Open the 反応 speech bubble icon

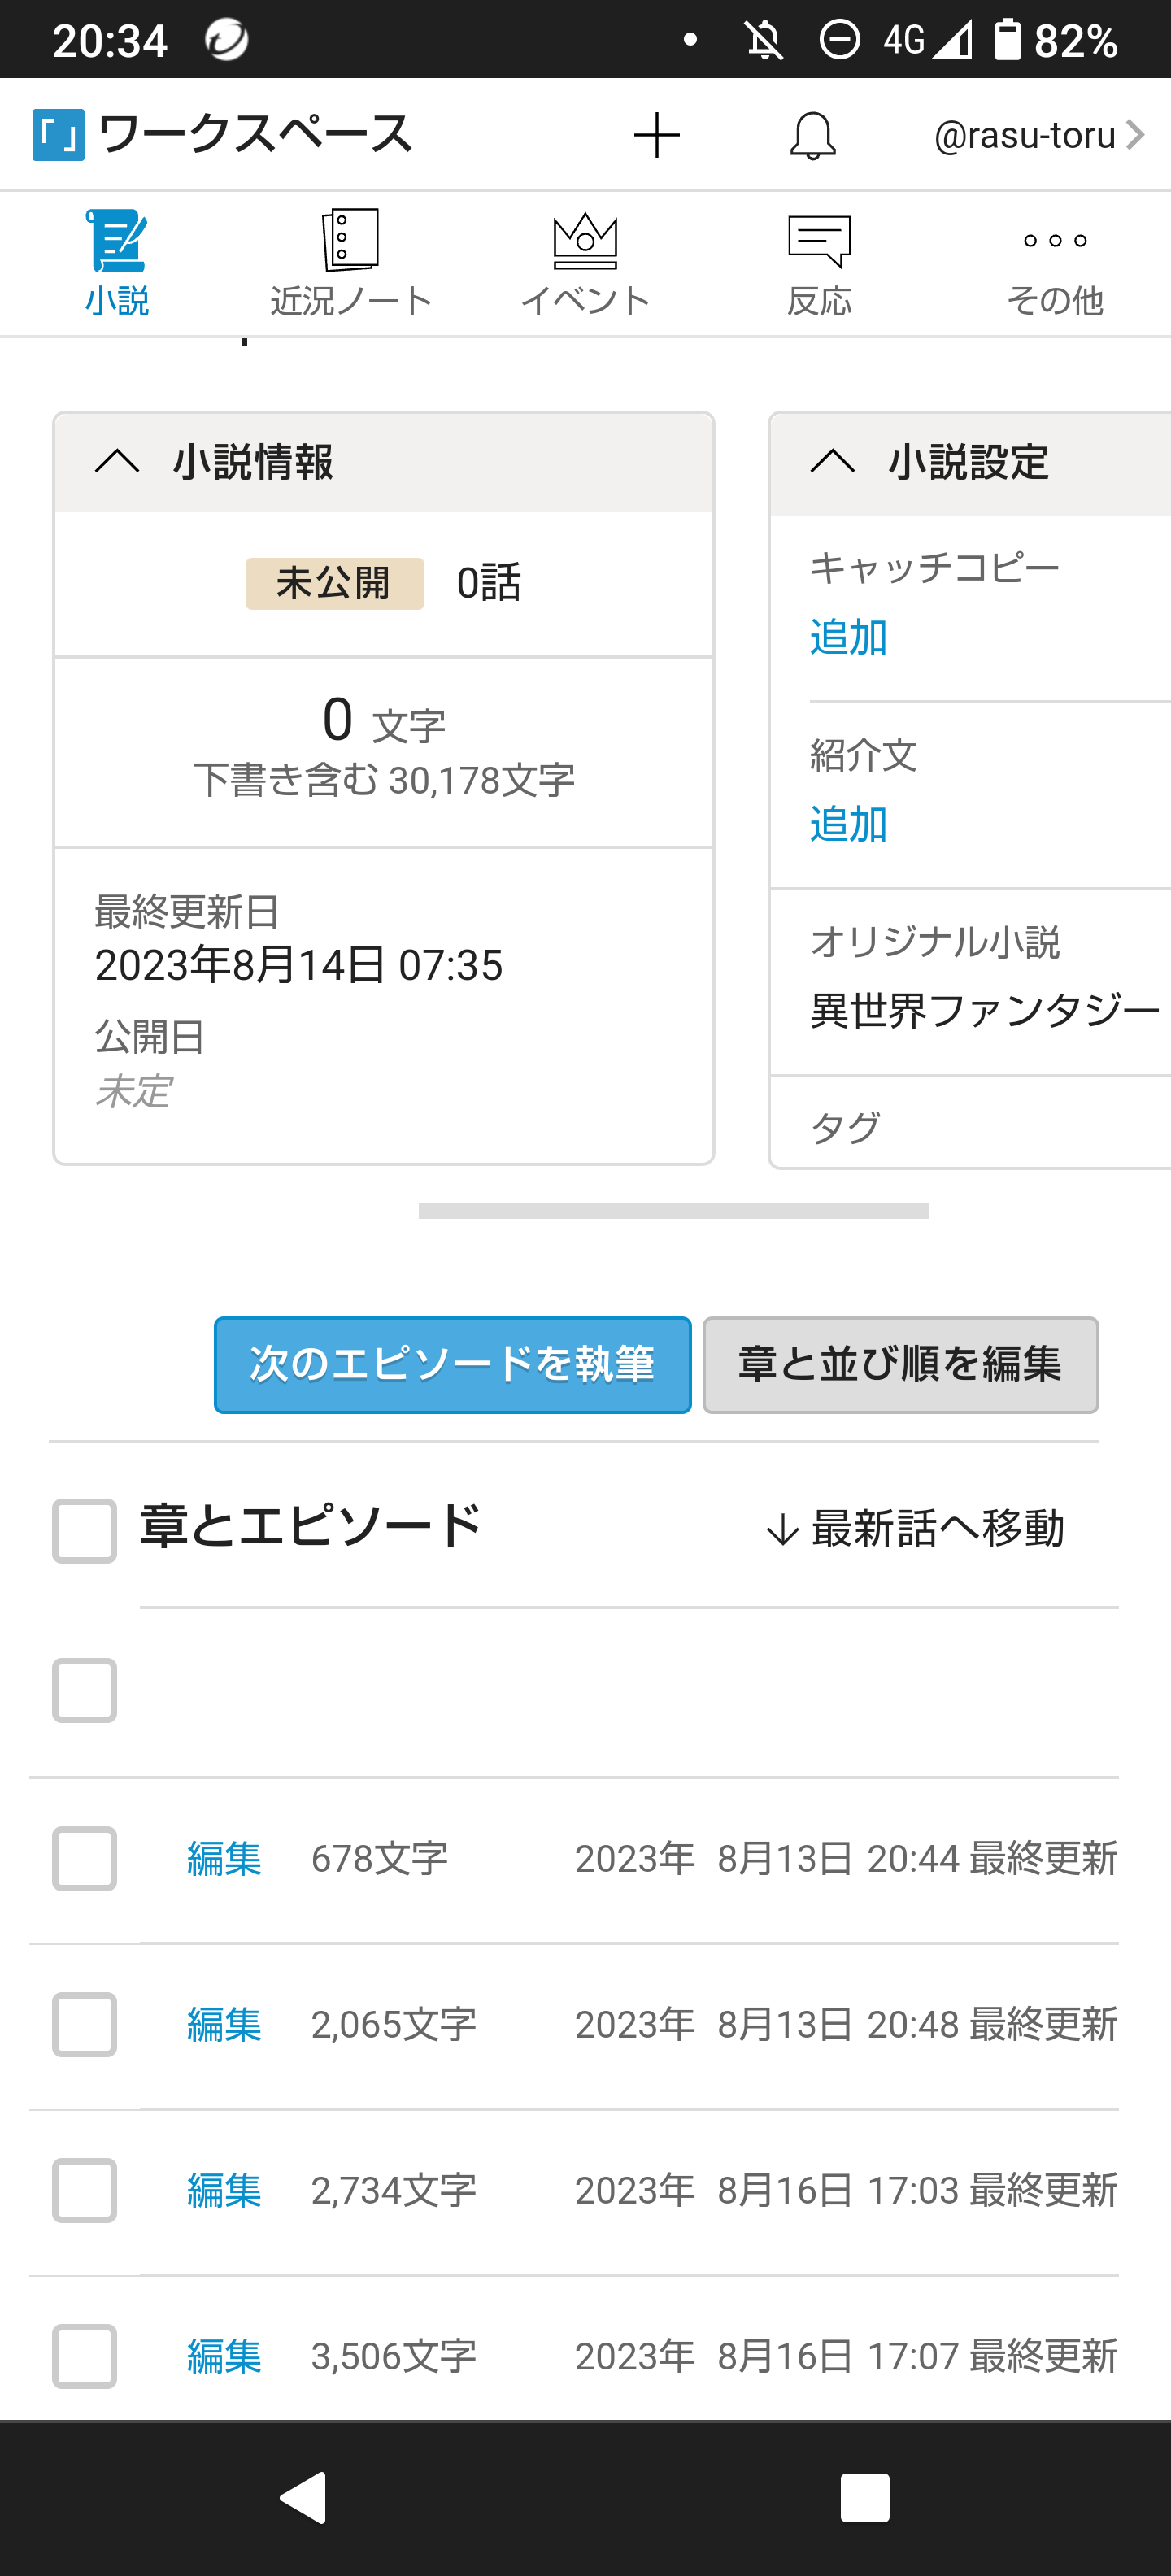click(x=819, y=241)
